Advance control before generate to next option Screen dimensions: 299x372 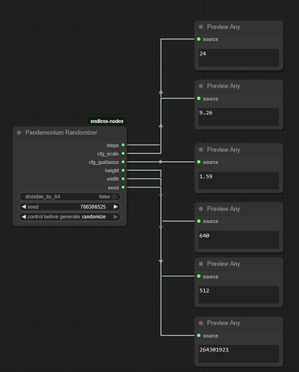[116, 216]
